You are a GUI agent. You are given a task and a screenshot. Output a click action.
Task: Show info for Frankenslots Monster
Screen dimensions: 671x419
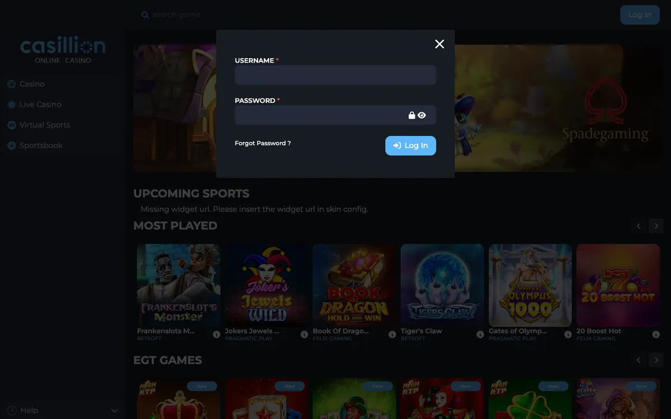(x=216, y=335)
